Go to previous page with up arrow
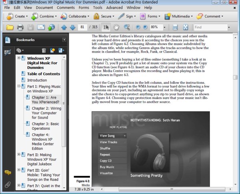Screen dimensions: 240x194 pos(64,27)
